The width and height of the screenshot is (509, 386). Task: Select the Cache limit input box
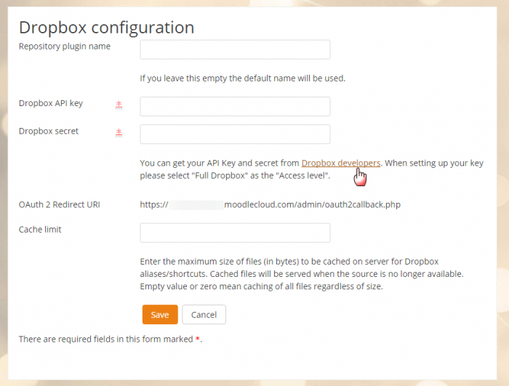[x=235, y=233]
